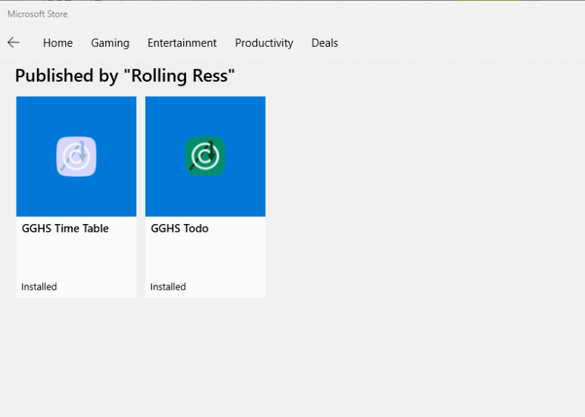
Task: Click Installed under GGHS Time Table
Action: tap(39, 287)
